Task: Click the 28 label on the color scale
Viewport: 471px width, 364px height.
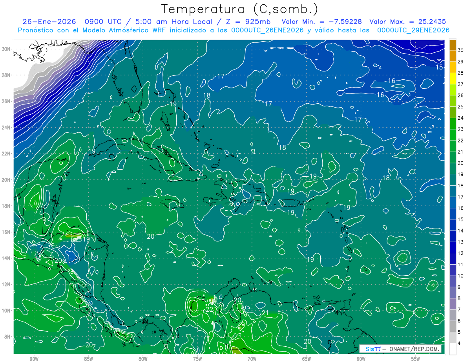Action: 461,73
